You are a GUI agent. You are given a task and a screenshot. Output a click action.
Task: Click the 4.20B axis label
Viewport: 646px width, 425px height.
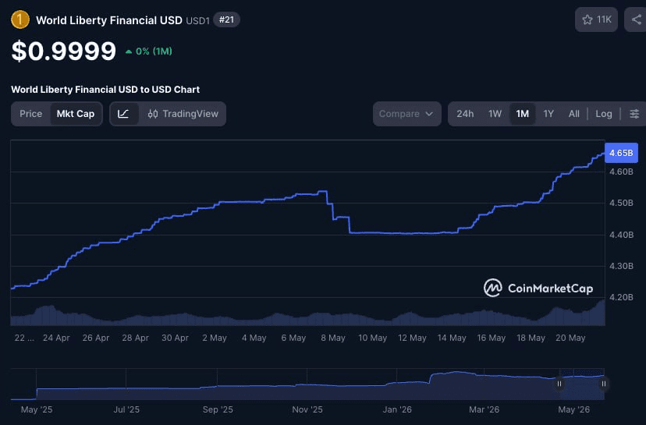(x=621, y=297)
